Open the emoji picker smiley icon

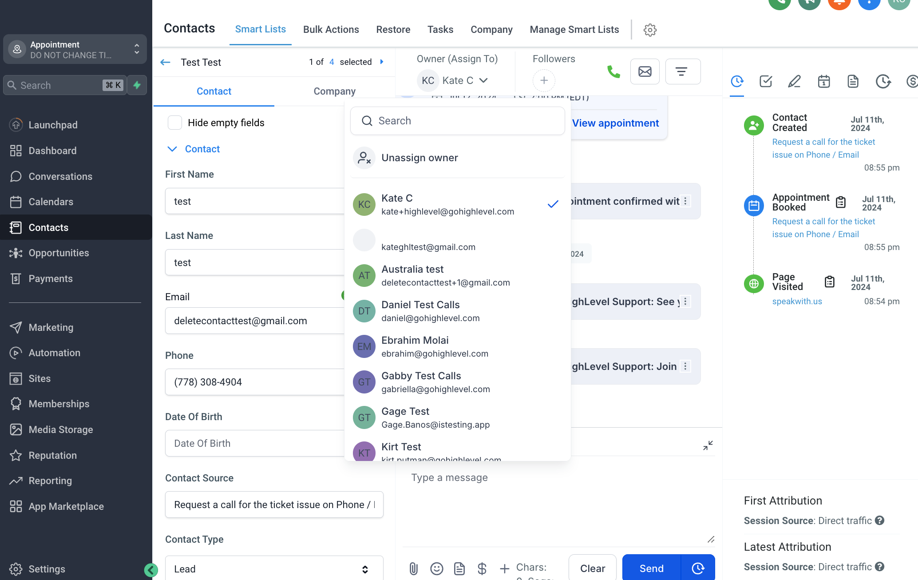436,568
